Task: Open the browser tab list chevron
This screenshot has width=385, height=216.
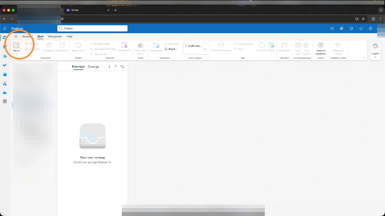Action: tap(381, 10)
